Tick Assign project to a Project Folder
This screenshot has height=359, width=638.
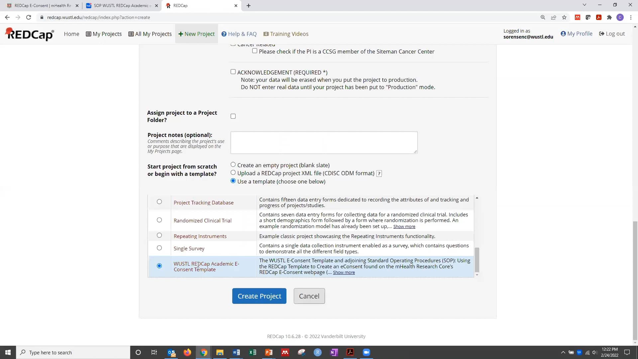pos(233,116)
